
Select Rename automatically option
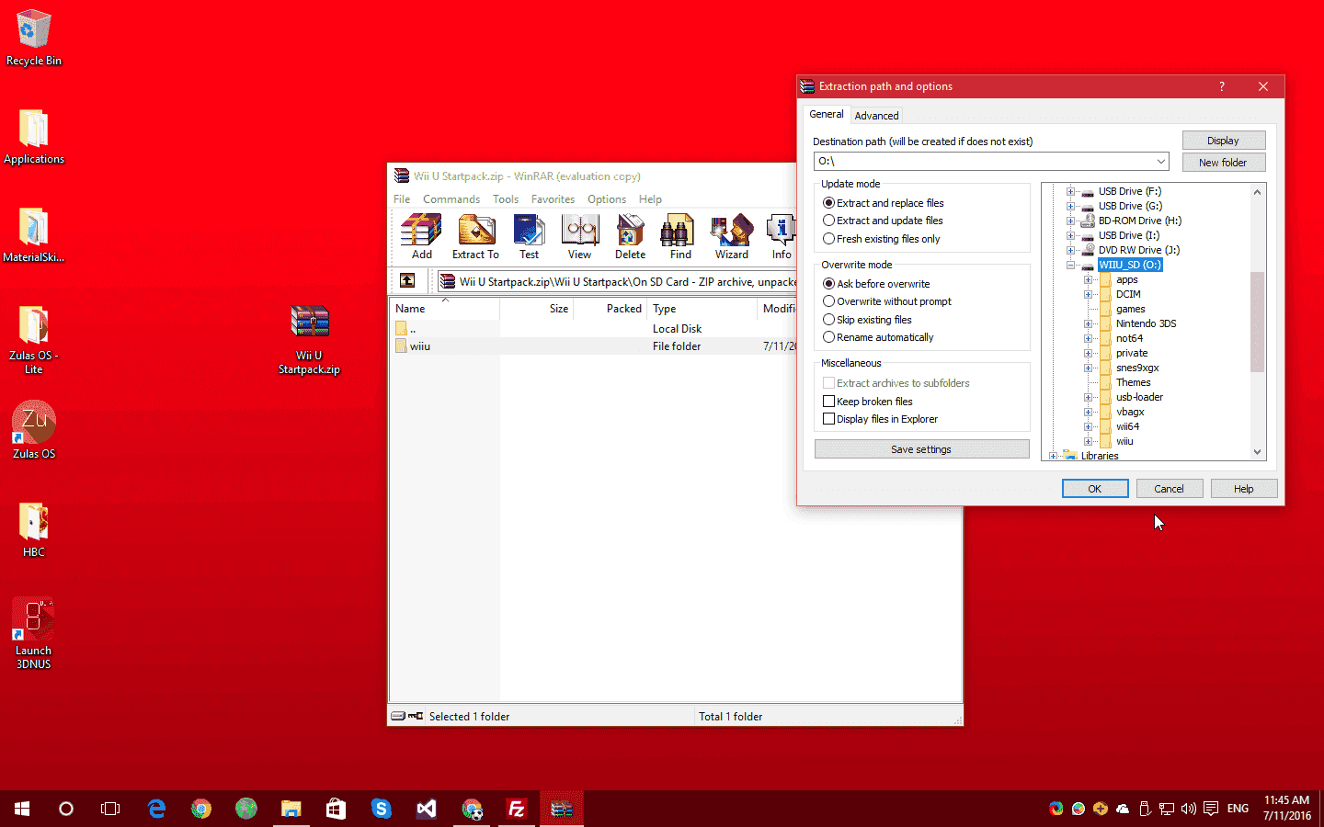tap(828, 337)
